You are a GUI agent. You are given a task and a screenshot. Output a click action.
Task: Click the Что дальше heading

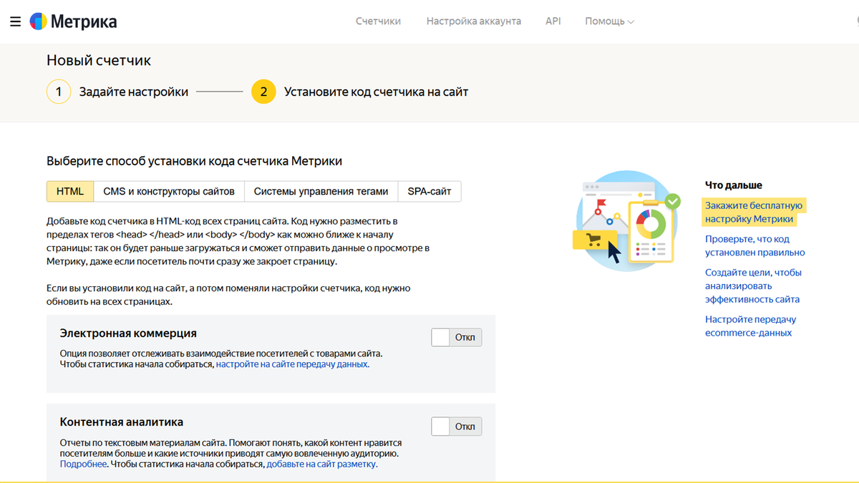[x=734, y=185]
